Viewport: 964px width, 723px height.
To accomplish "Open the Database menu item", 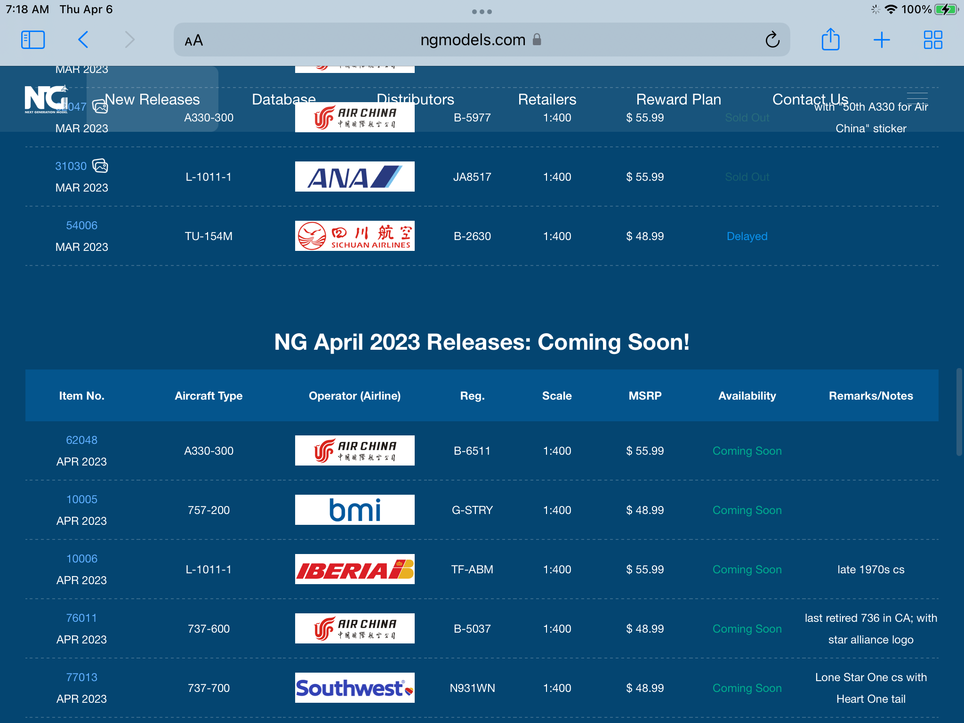I will pyautogui.click(x=284, y=99).
